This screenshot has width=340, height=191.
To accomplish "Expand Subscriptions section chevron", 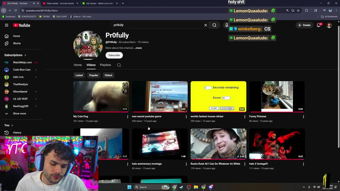I will [25, 55].
